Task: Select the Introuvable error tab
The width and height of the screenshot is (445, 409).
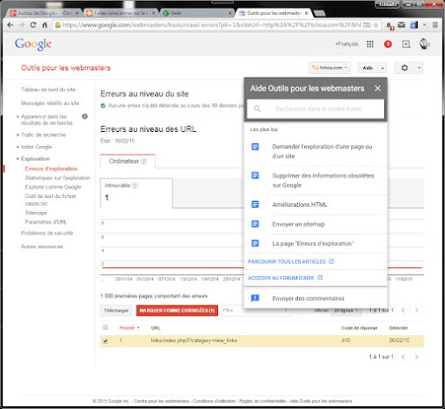Action: pos(136,193)
